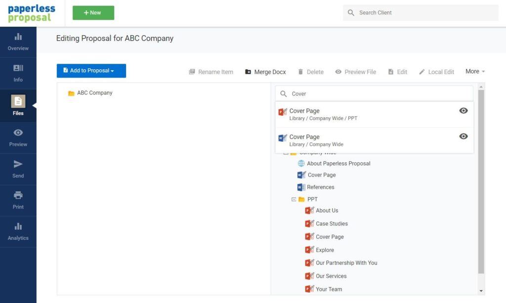Screen dimensions: 506x303
Task: Click the green New button
Action: pos(93,13)
